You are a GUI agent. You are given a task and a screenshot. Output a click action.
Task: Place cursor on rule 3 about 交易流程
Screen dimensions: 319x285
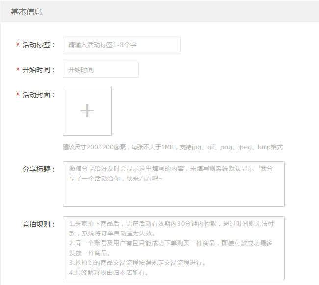click(x=137, y=262)
